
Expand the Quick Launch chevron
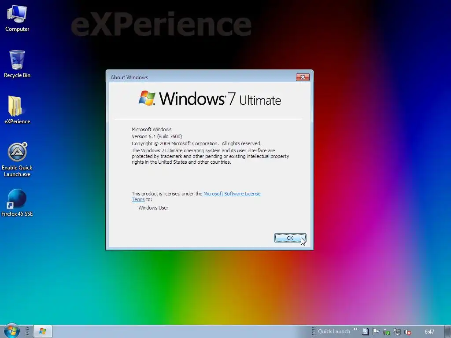355,329
